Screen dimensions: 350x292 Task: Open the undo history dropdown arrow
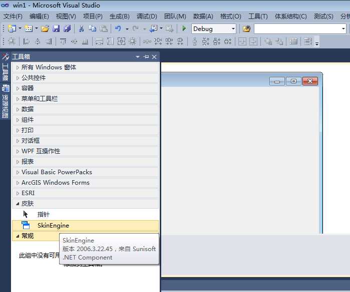[127, 29]
